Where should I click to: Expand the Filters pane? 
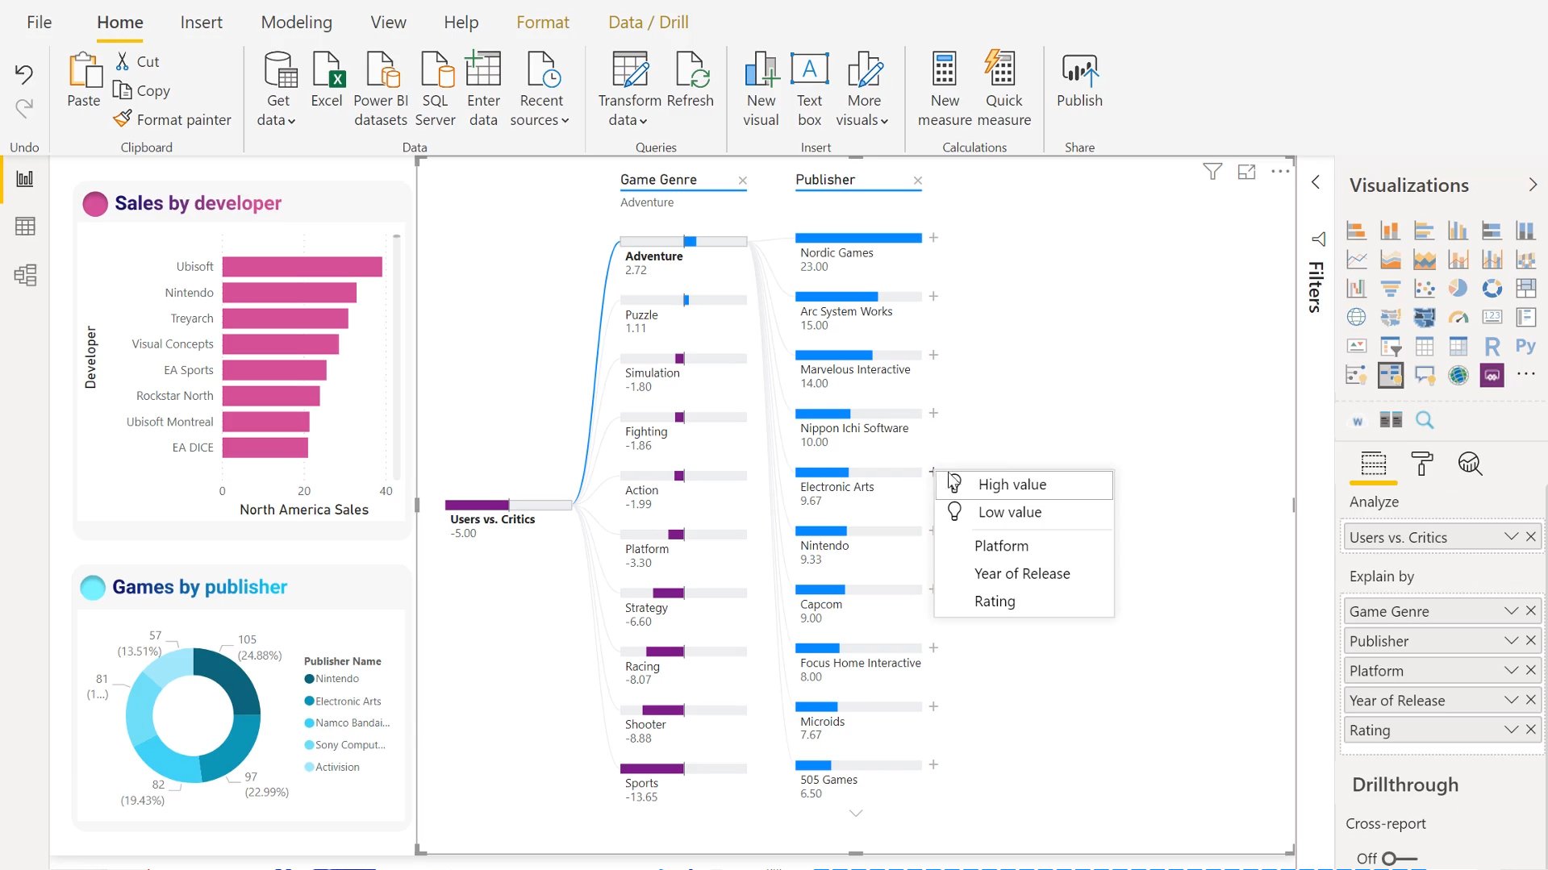[x=1316, y=182]
